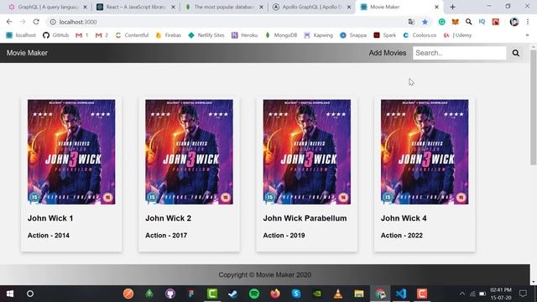Open the Heroku bookmark
The width and height of the screenshot is (537, 302).
[x=244, y=35]
